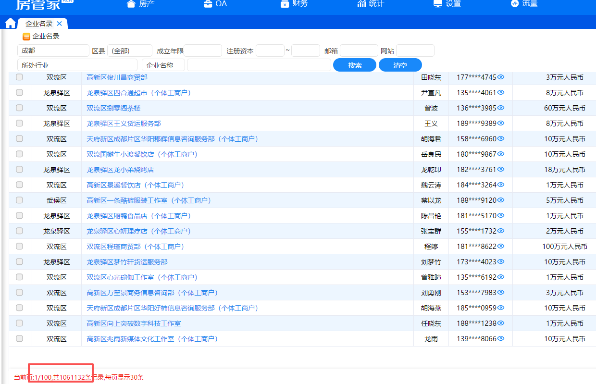Click the 流量 traffic icon
The width and height of the screenshot is (596, 384).
pyautogui.click(x=515, y=4)
